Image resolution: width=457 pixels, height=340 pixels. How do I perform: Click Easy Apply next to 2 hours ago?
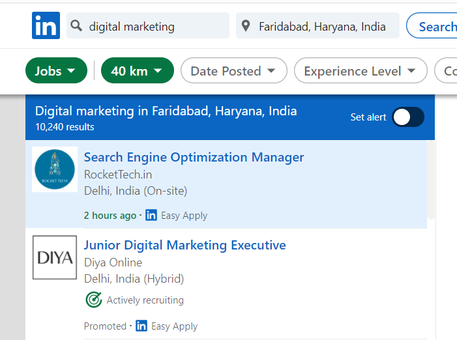[184, 216]
